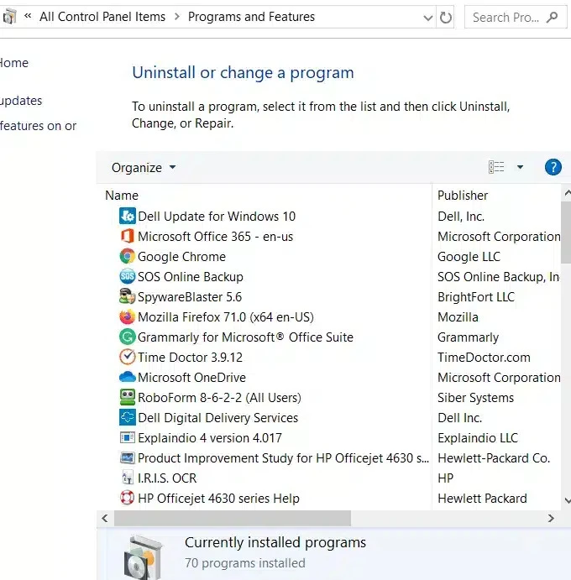This screenshot has width=571, height=580.
Task: Click the Google Chrome icon
Action: point(128,256)
